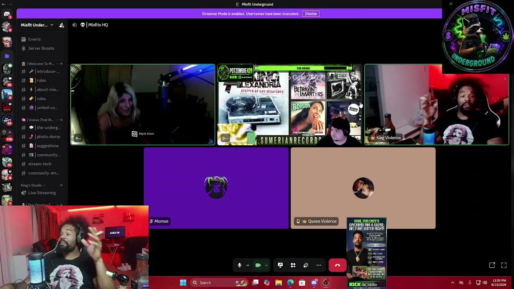Open OBS Studio from the taskbar
Image resolution: width=514 pixels, height=289 pixels.
coord(326,283)
